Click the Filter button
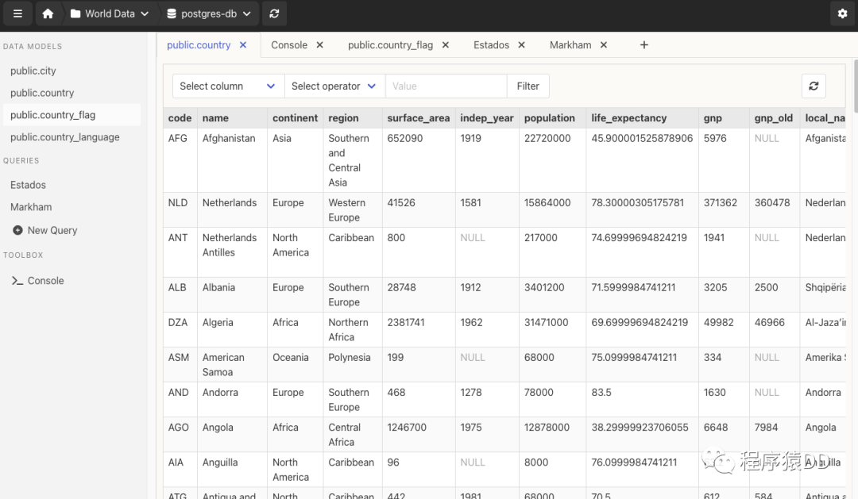858x499 pixels. click(528, 86)
